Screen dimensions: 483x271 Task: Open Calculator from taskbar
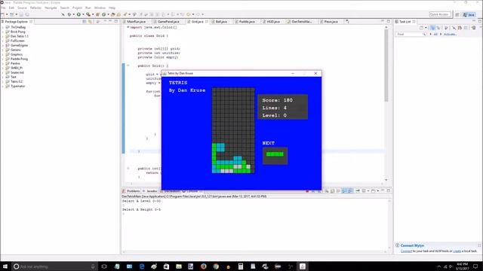[241, 266]
